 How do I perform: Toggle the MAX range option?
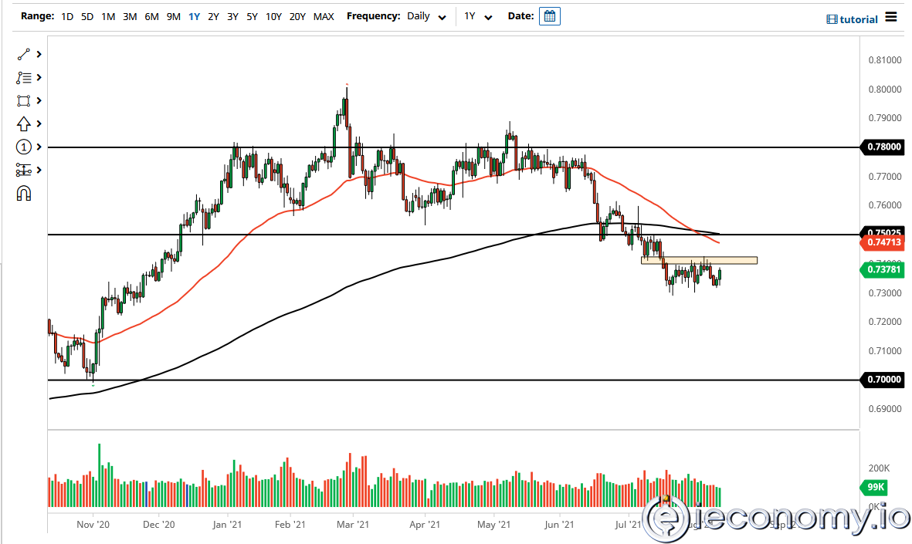coord(324,15)
